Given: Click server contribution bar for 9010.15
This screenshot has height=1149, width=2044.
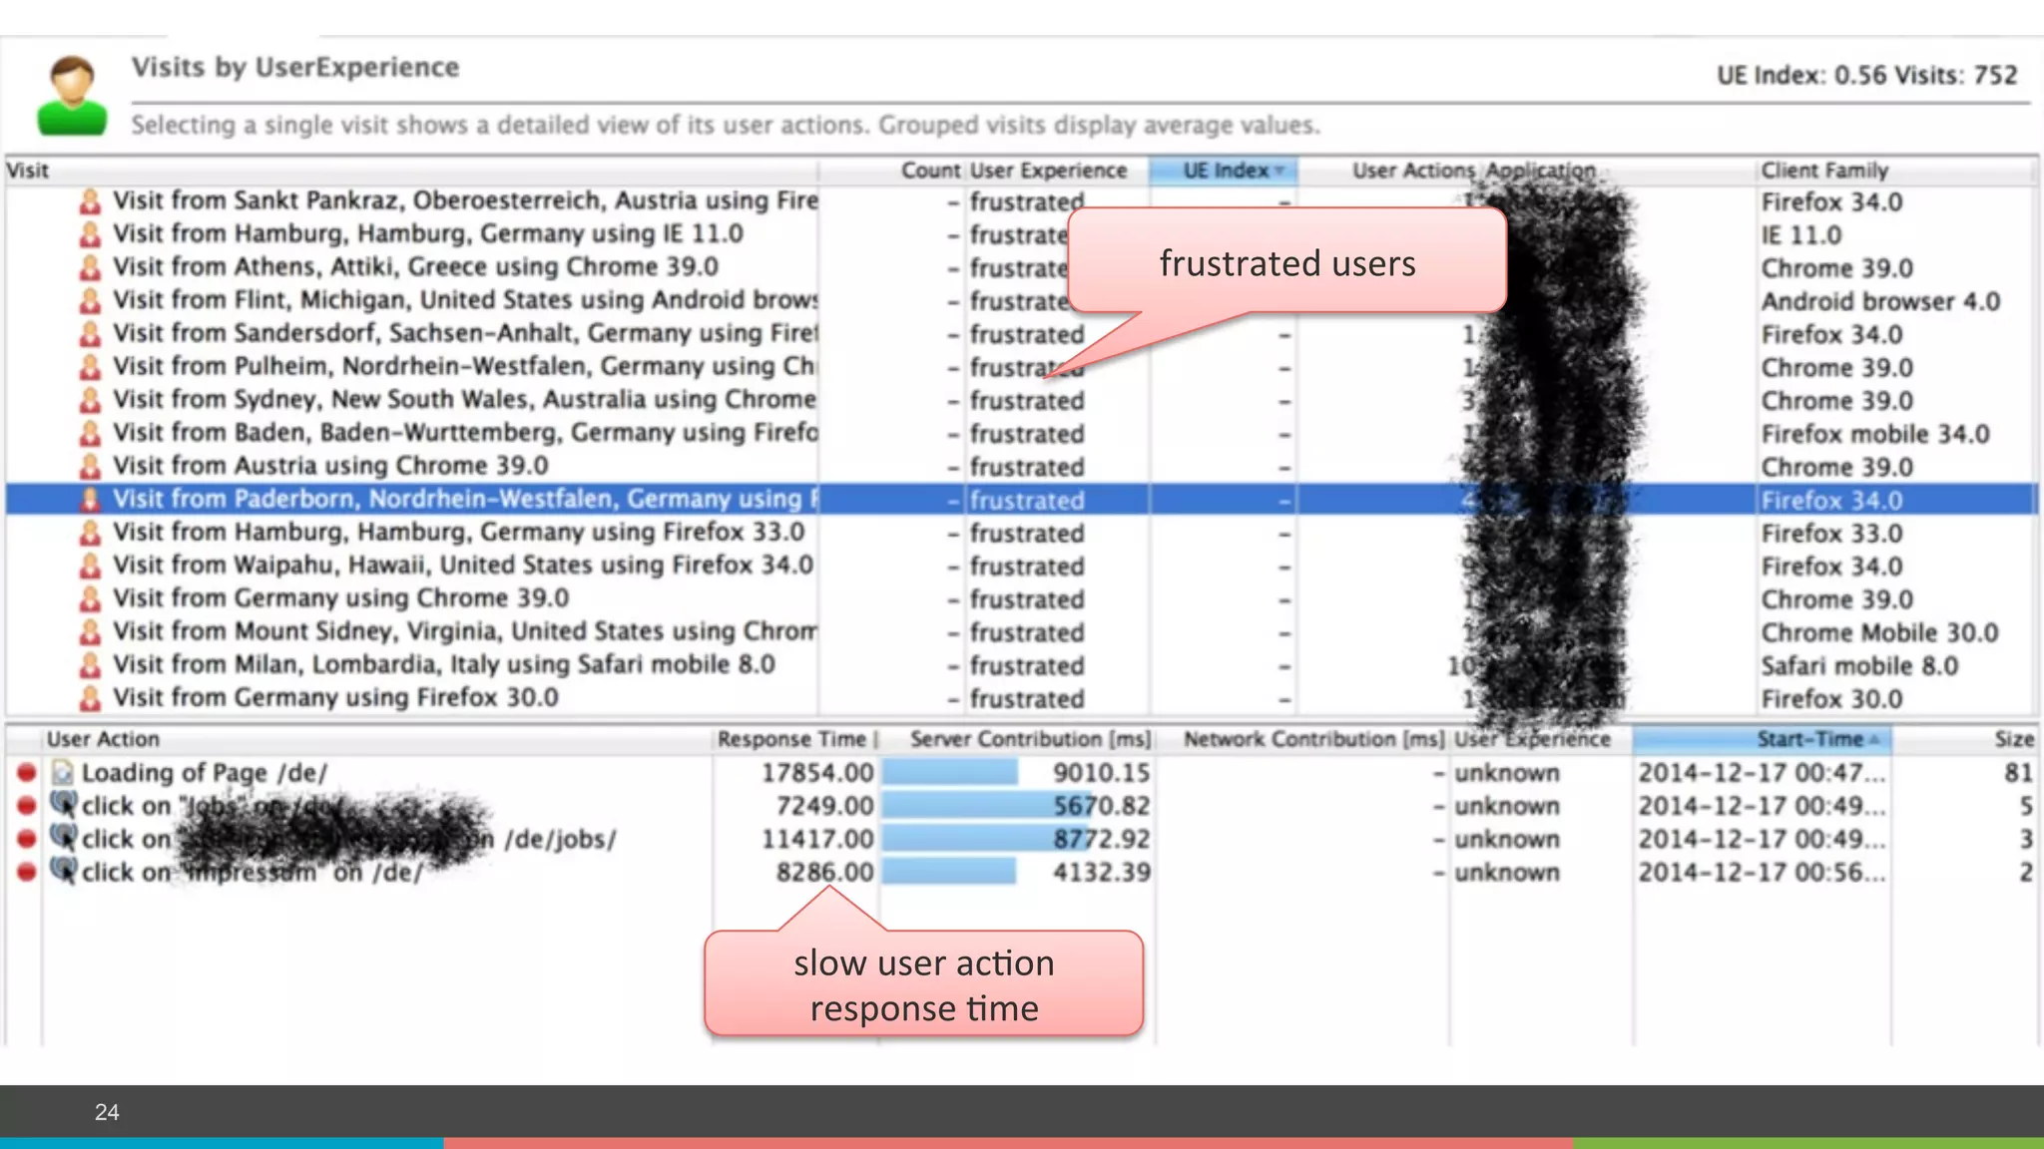Looking at the screenshot, I should 949,772.
